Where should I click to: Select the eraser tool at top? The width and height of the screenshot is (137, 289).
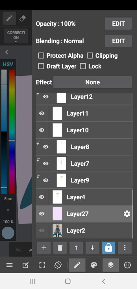click(23, 19)
